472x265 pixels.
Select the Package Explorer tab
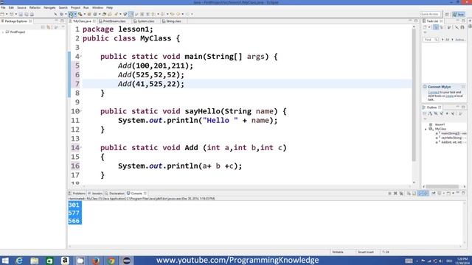(16, 21)
